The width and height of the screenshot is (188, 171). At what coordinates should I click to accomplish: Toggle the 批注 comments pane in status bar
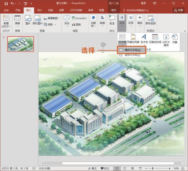105,169
